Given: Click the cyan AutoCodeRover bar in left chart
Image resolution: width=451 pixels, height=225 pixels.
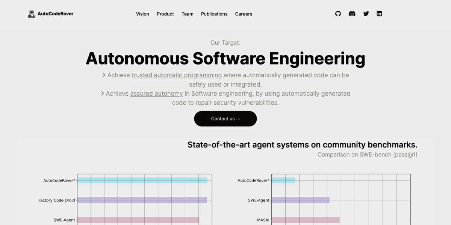Looking at the screenshot, I should (142, 180).
